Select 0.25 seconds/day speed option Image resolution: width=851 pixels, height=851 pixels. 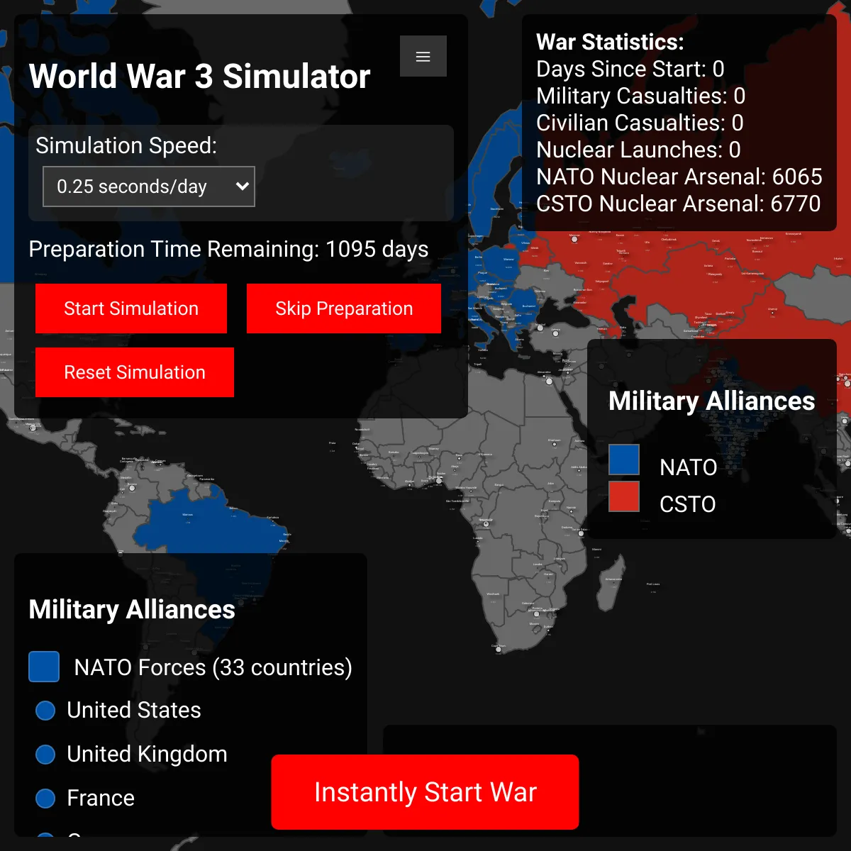tap(148, 187)
